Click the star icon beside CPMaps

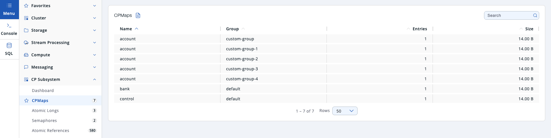(26, 101)
